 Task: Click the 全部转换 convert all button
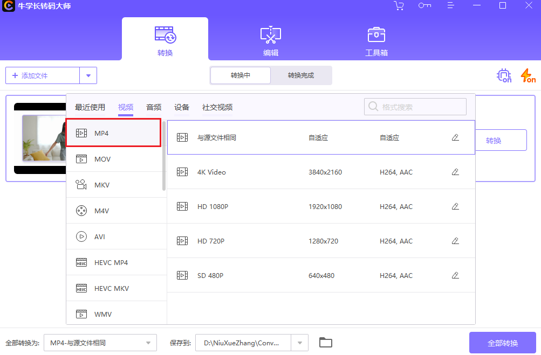tap(503, 343)
